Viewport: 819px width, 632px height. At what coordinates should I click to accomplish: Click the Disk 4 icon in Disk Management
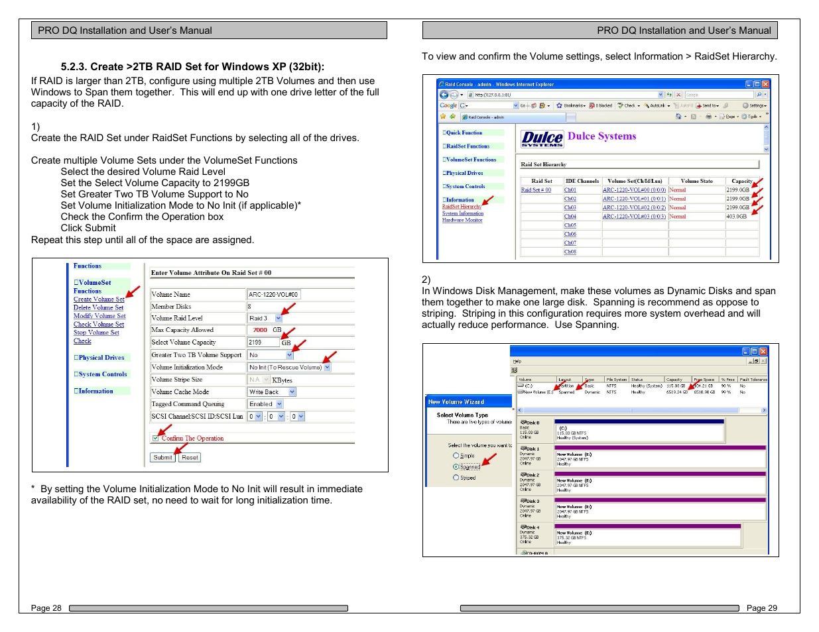523,527
